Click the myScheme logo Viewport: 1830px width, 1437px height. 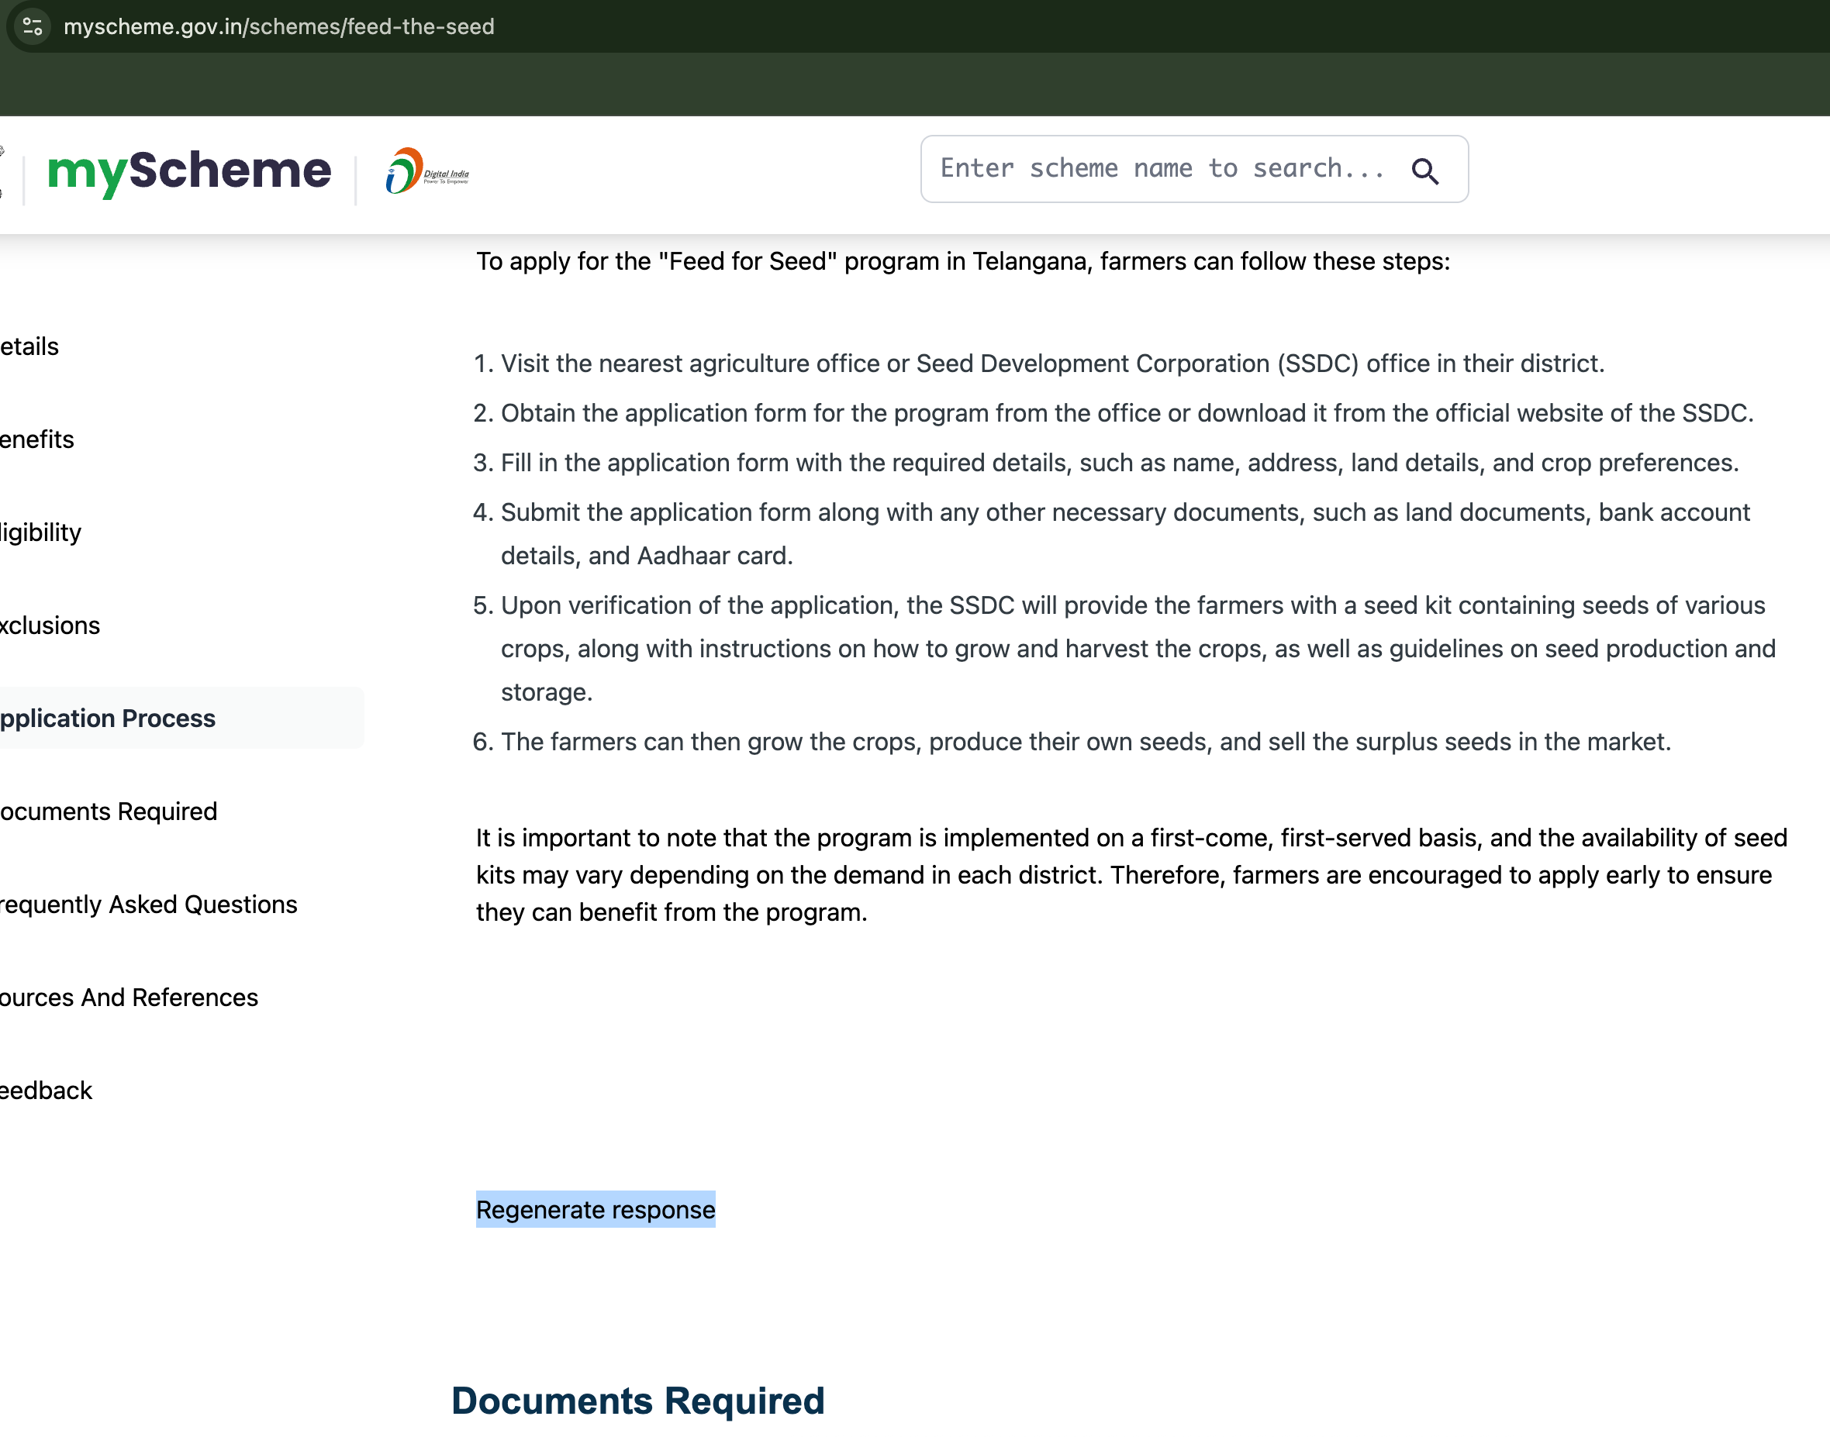(189, 171)
